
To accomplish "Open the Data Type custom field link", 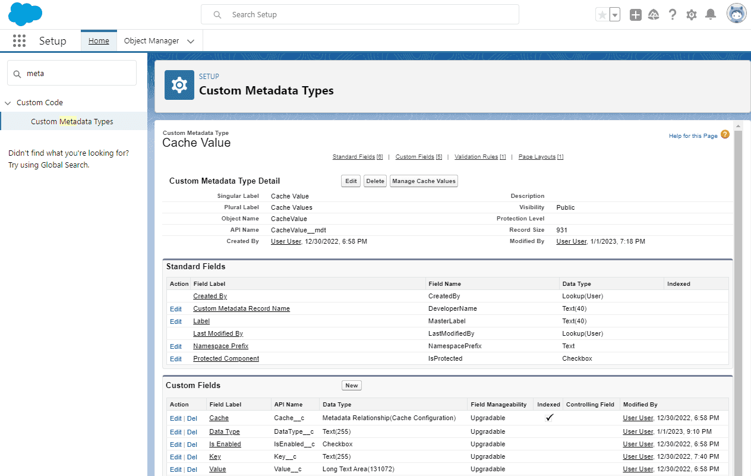I will coord(225,432).
